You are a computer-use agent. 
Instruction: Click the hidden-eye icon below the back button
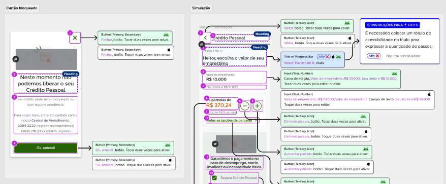[202, 44]
